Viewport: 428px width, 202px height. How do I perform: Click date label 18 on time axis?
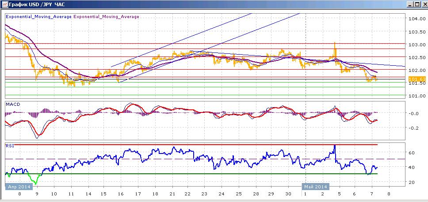pos(155,195)
